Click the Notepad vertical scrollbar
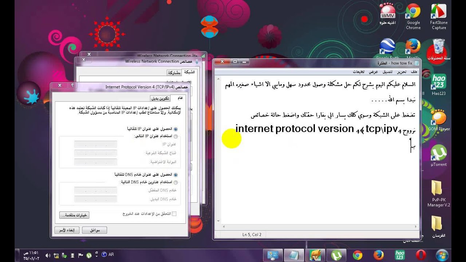 point(218,149)
